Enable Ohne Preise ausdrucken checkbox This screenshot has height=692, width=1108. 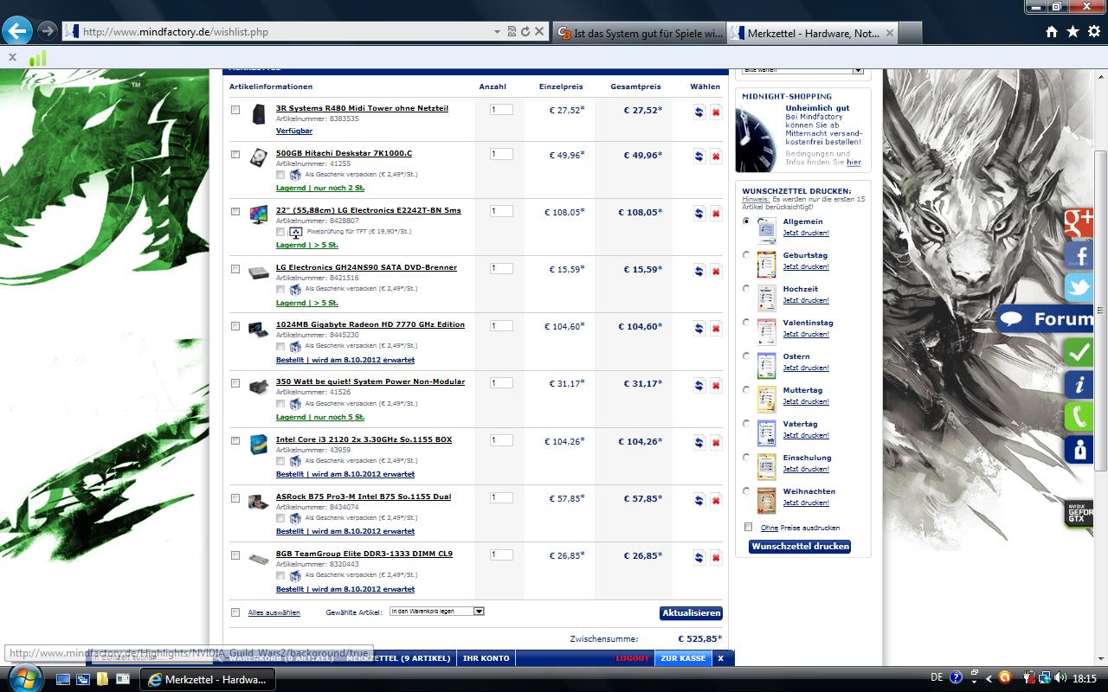749,527
